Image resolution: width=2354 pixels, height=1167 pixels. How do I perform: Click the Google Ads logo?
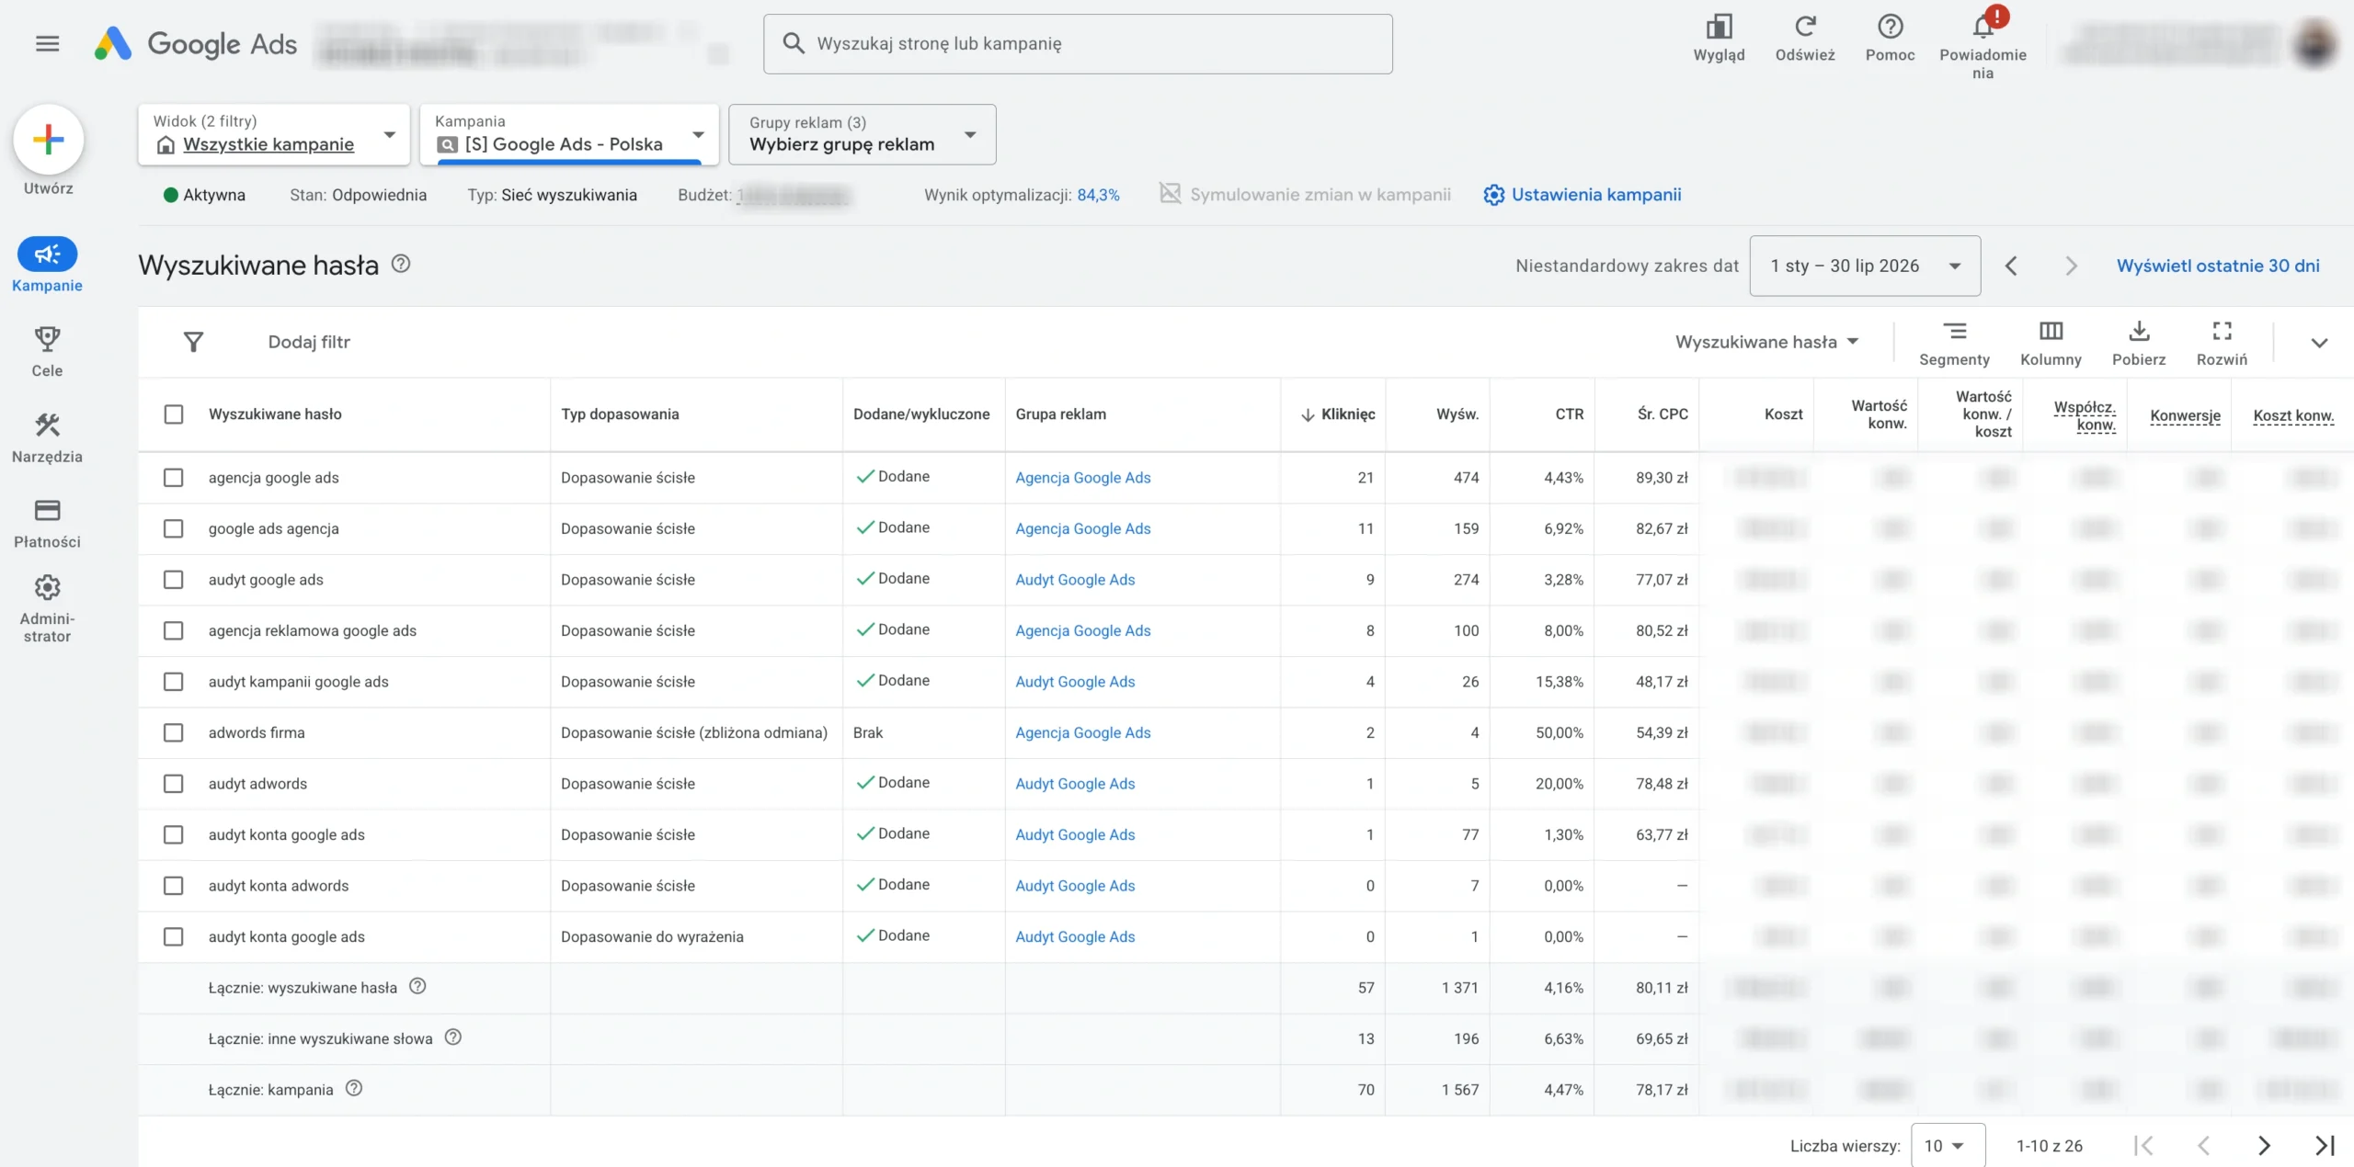click(195, 43)
